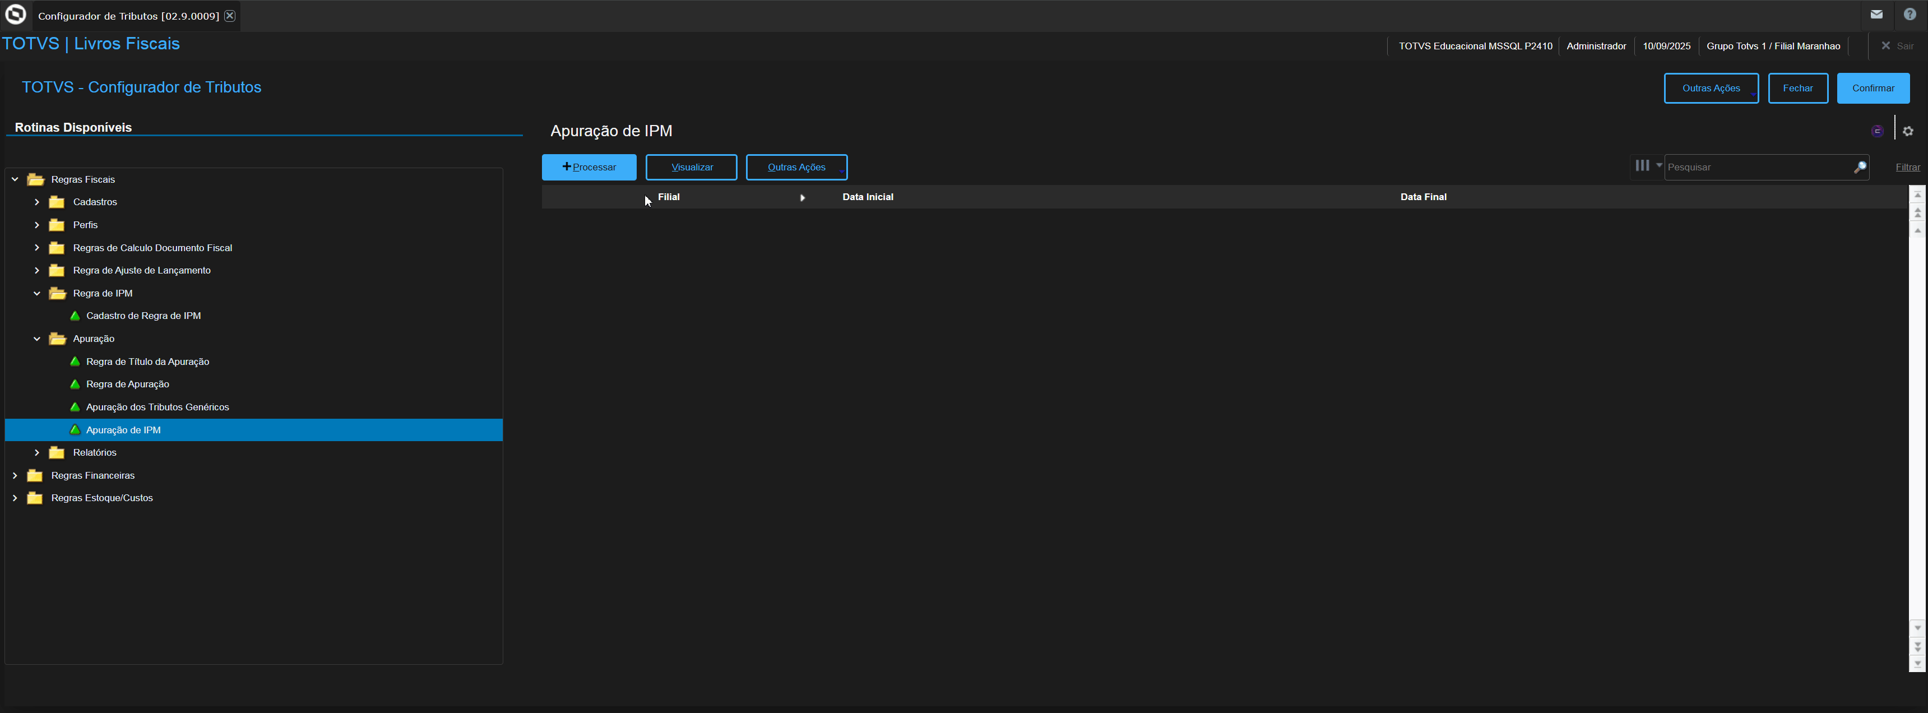The width and height of the screenshot is (1928, 713).
Task: Click the settings gear icon
Action: [x=1908, y=131]
